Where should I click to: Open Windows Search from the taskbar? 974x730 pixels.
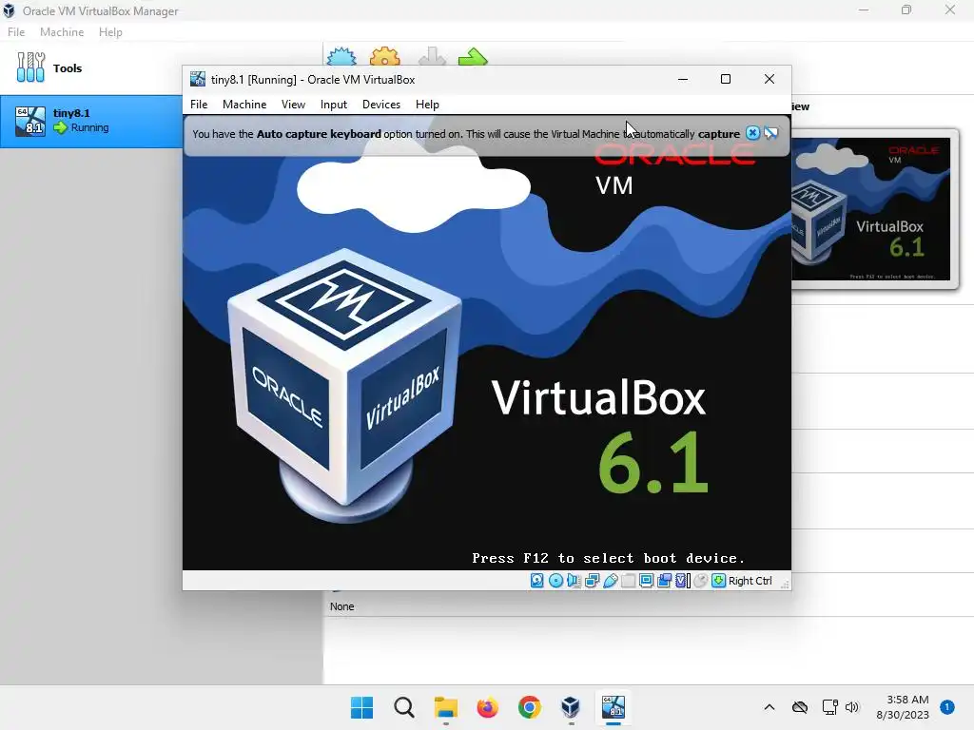(x=403, y=707)
